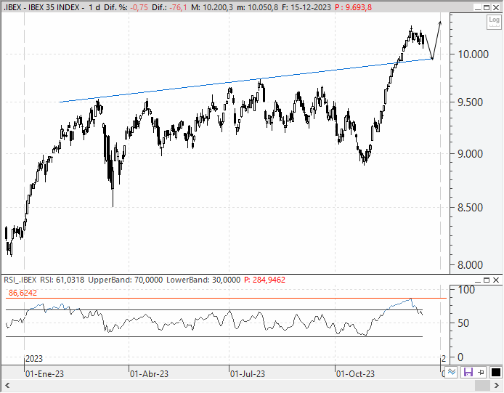Open the black color swatch
504x393 pixels.
[496, 373]
